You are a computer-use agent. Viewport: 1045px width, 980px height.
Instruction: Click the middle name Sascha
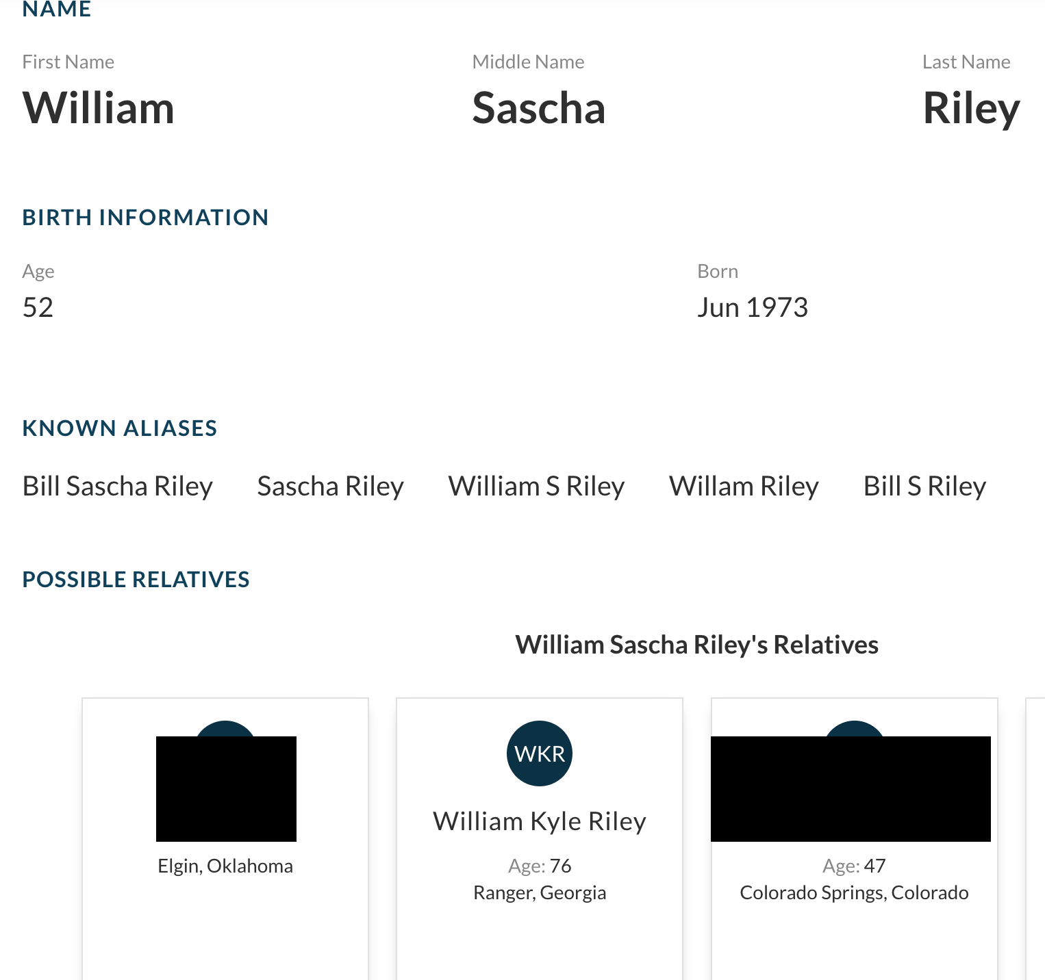tap(539, 108)
